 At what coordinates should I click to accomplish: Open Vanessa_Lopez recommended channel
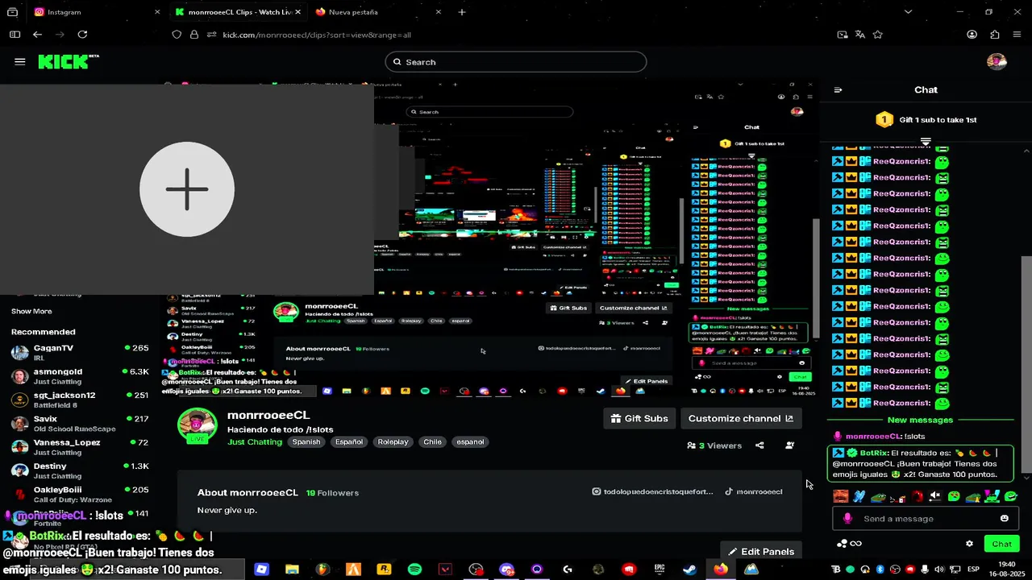point(80,446)
